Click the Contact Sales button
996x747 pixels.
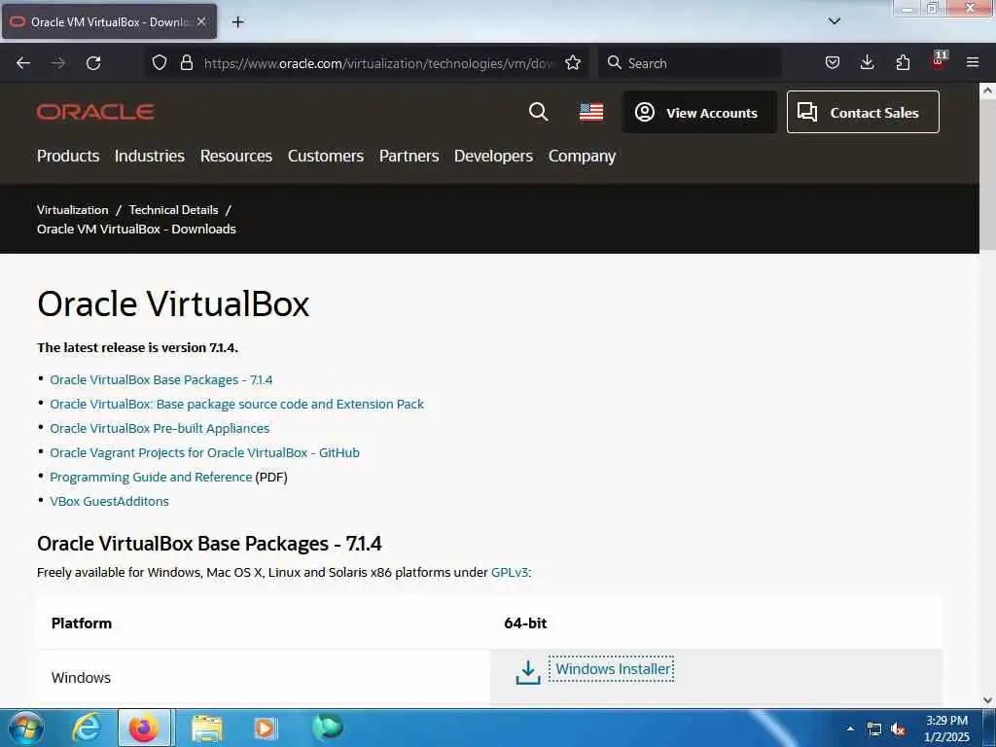[x=863, y=112]
